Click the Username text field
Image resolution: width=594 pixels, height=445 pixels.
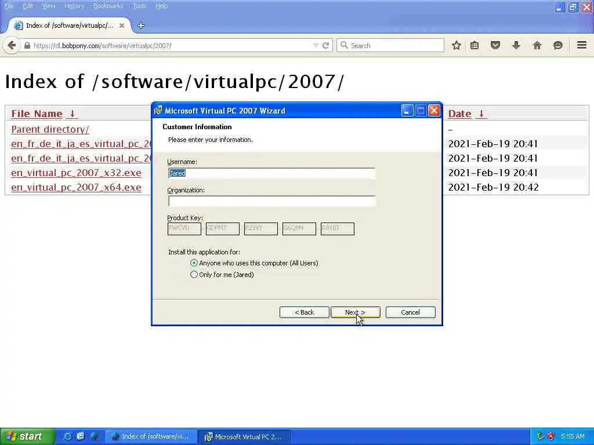pyautogui.click(x=271, y=173)
